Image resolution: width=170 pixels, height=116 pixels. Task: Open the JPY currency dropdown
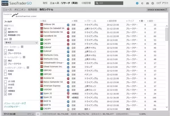coord(30,114)
